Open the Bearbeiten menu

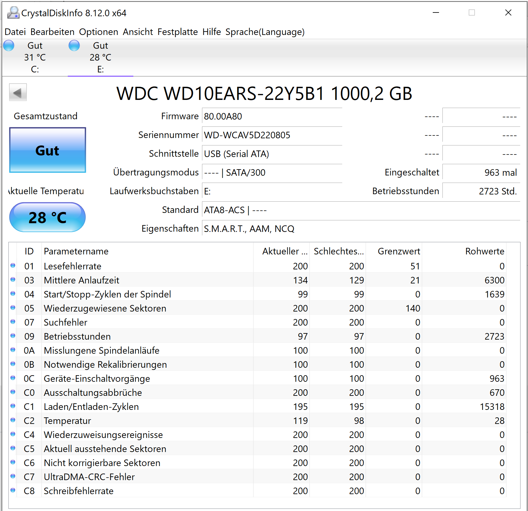pyautogui.click(x=52, y=32)
